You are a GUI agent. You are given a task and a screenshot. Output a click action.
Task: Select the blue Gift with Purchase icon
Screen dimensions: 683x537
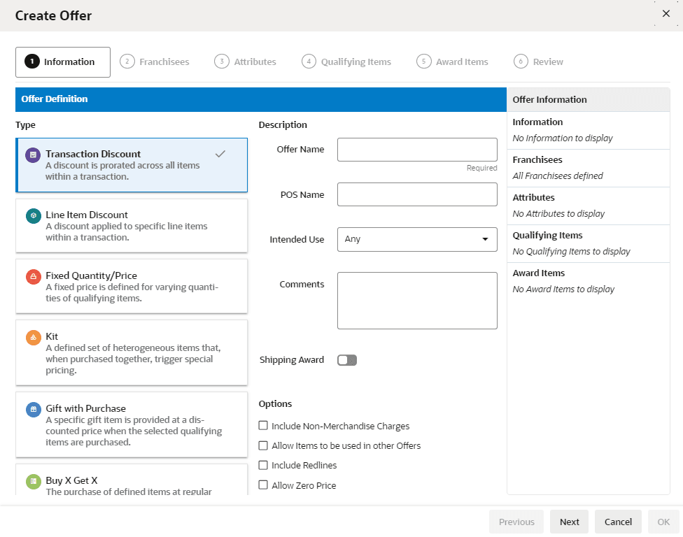(33, 410)
